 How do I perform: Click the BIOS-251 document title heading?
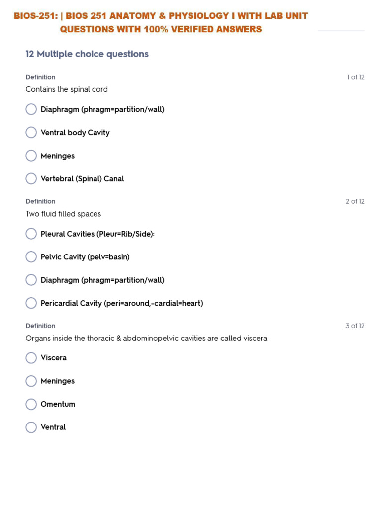[161, 22]
